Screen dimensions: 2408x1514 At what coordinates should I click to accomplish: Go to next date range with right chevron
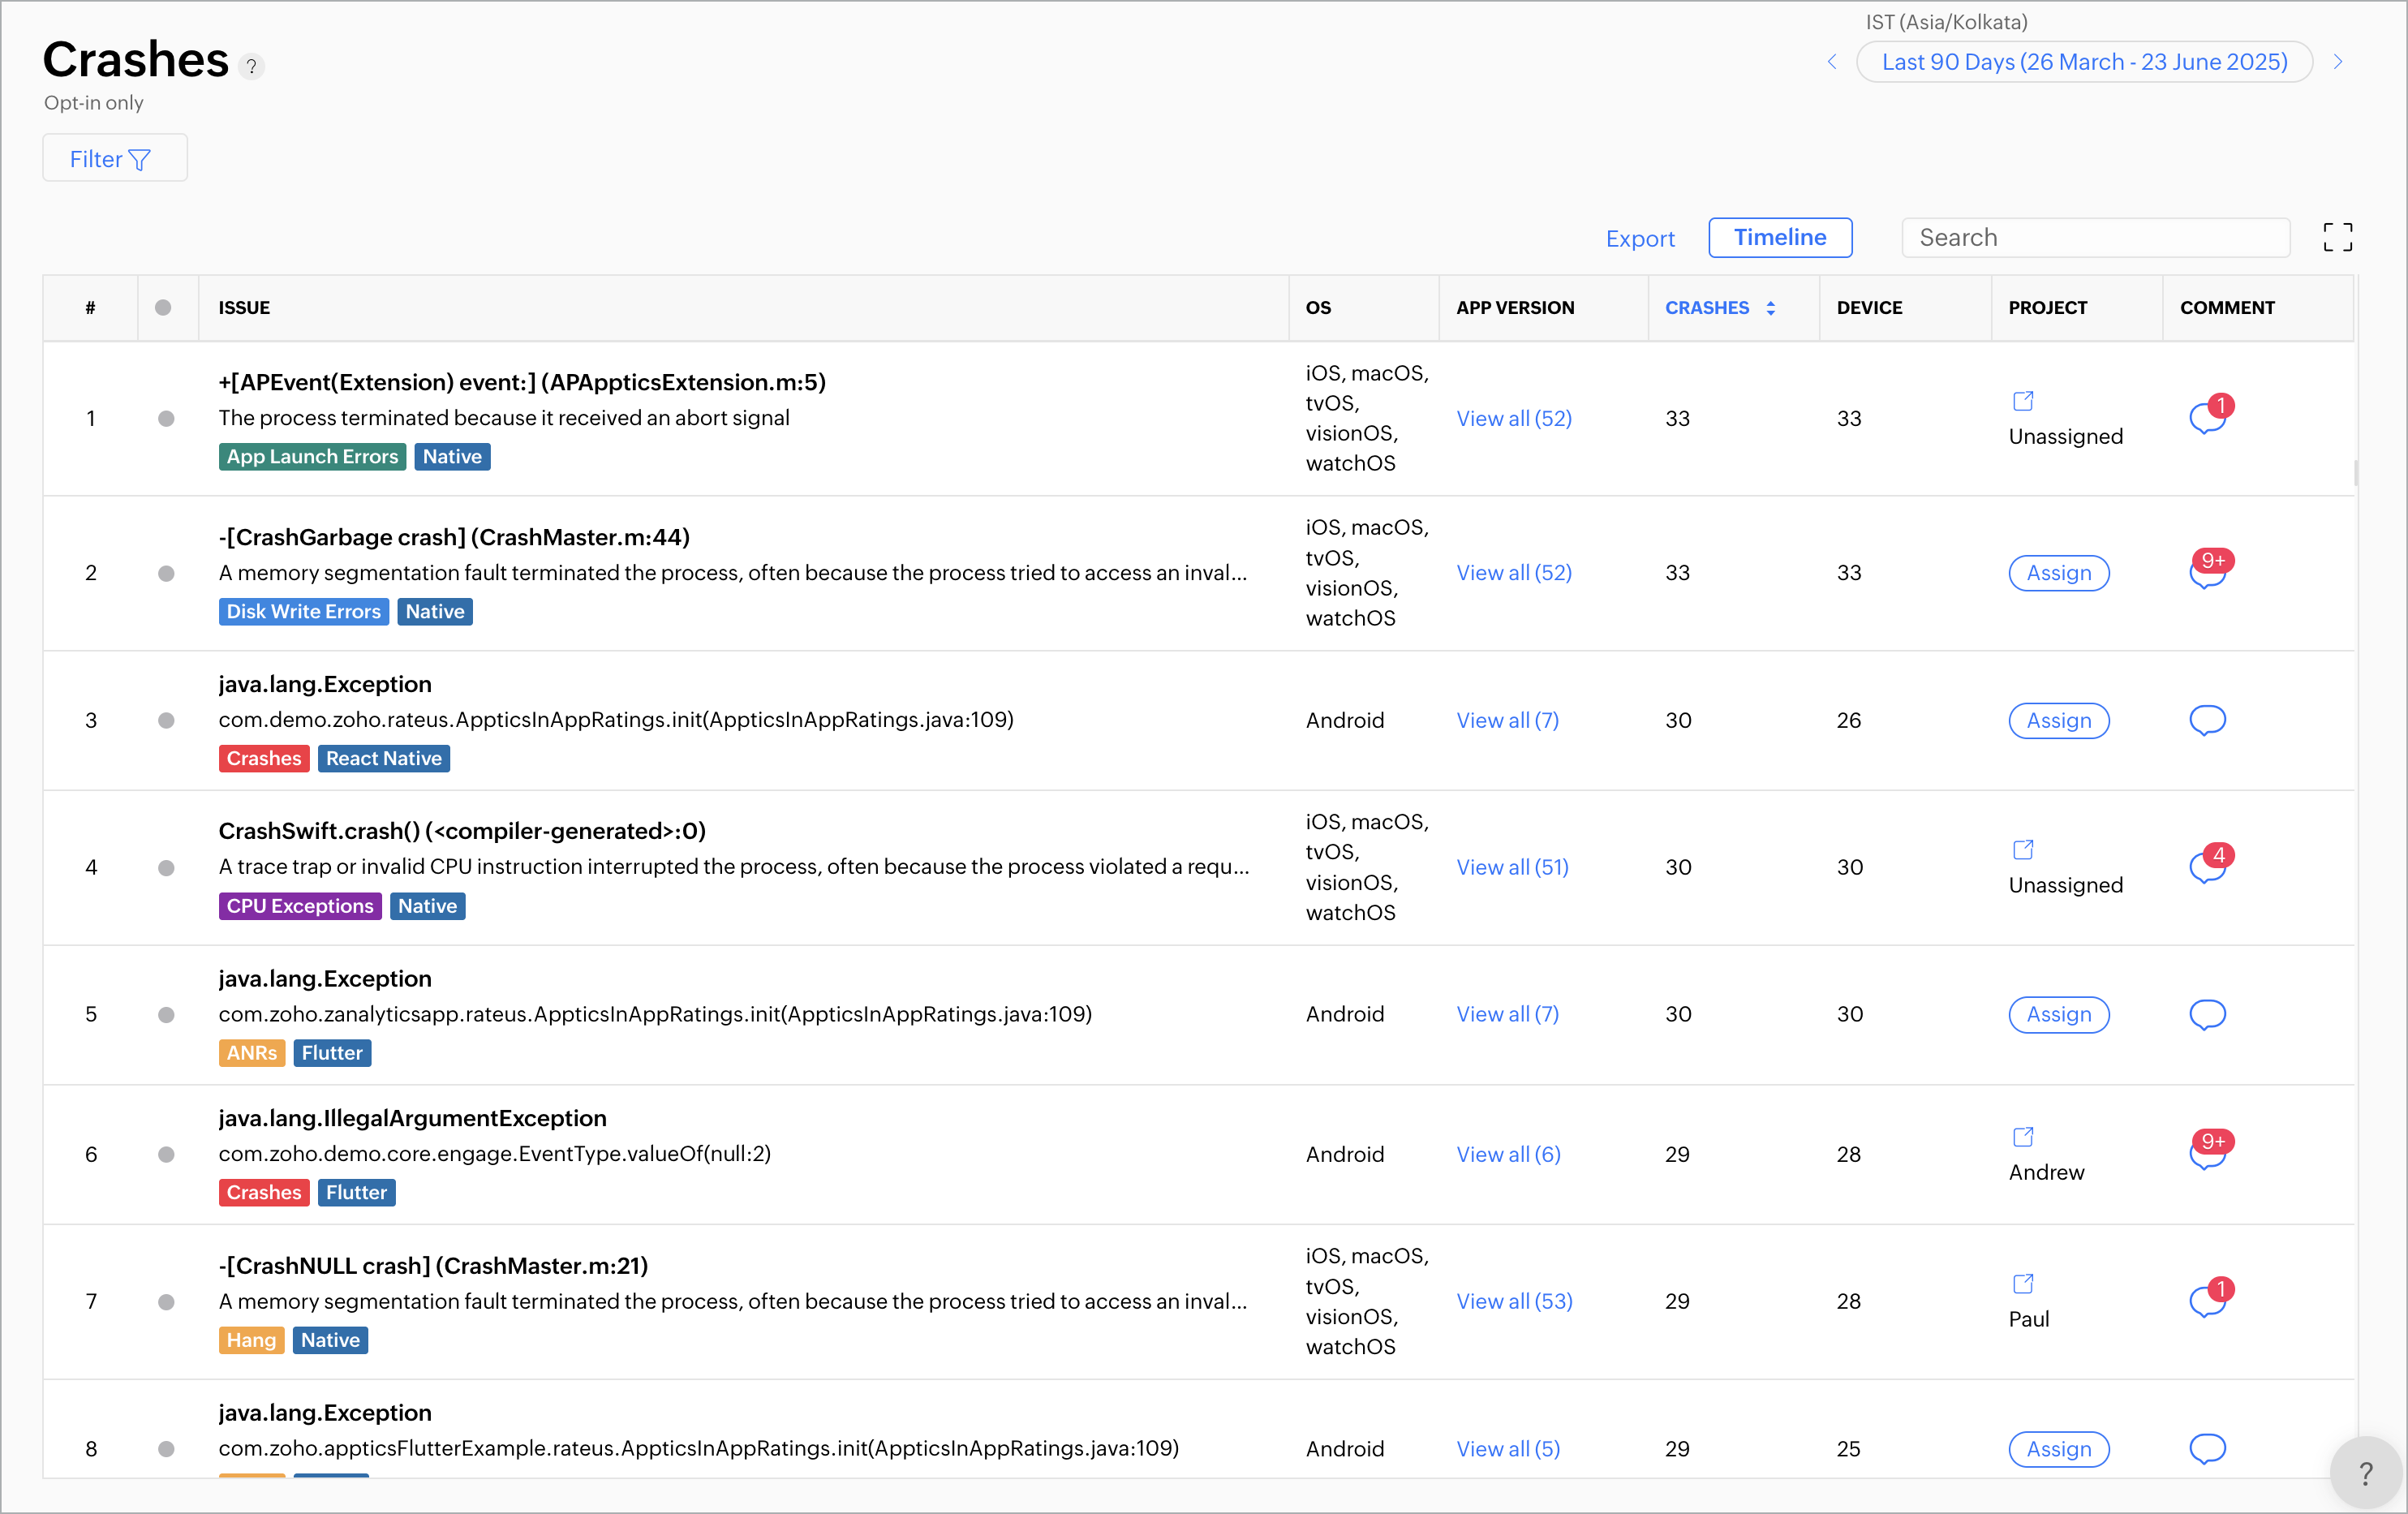[x=2337, y=62]
